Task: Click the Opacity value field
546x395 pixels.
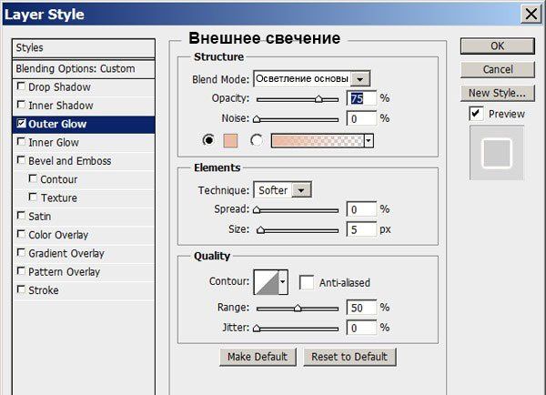Action: click(x=361, y=98)
